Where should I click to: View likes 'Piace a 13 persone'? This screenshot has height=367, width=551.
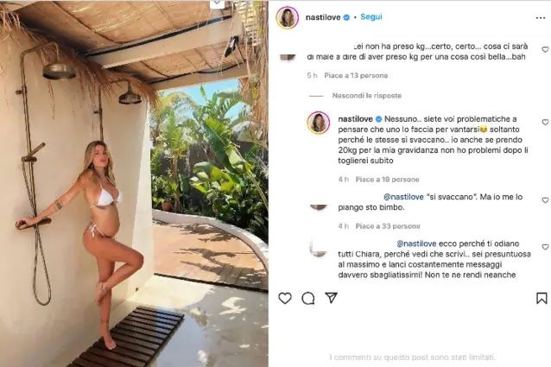point(356,75)
